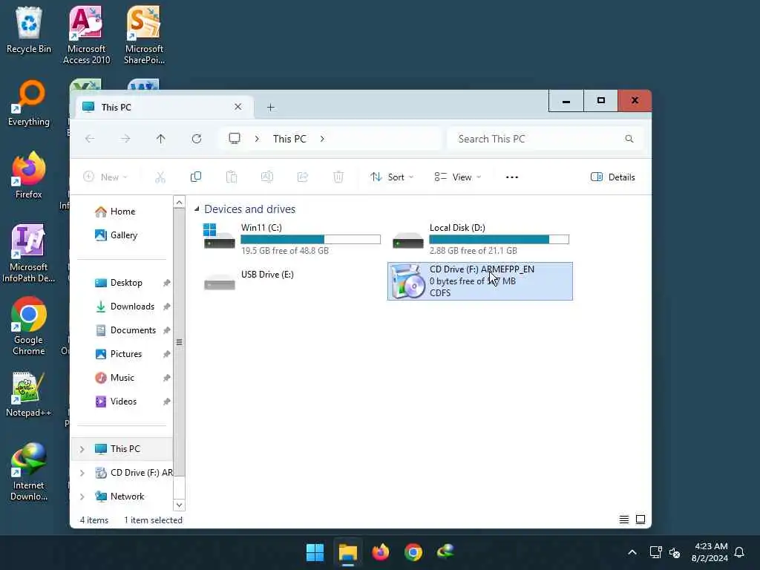
Task: Click the Search This PC field
Action: [x=546, y=139]
